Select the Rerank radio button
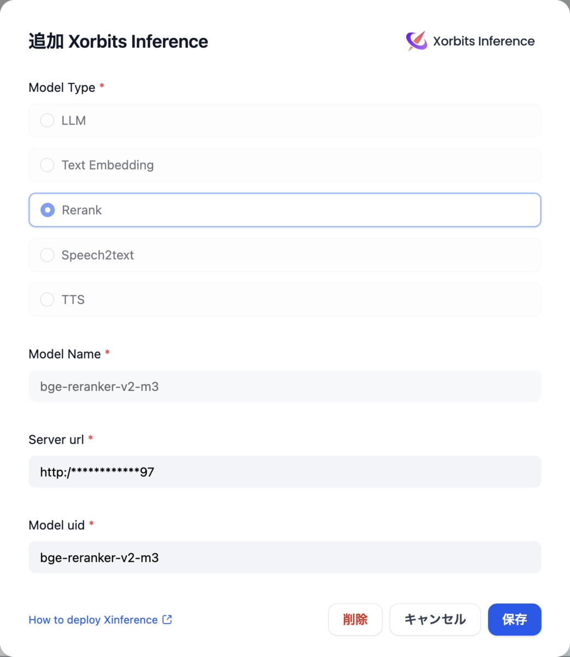The width and height of the screenshot is (570, 657). pos(48,210)
